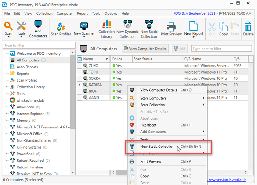Viewport: 257px width, 185px height.
Task: Expand the KATARA row indicator arrow
Action: coord(80,85)
